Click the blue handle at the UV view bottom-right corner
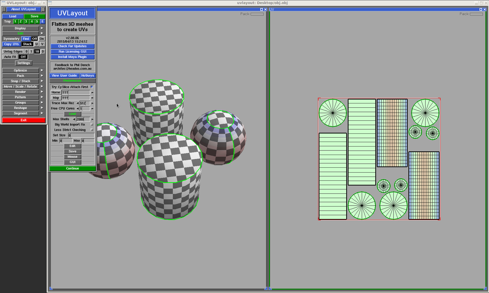The image size is (489, 293). [x=485, y=288]
